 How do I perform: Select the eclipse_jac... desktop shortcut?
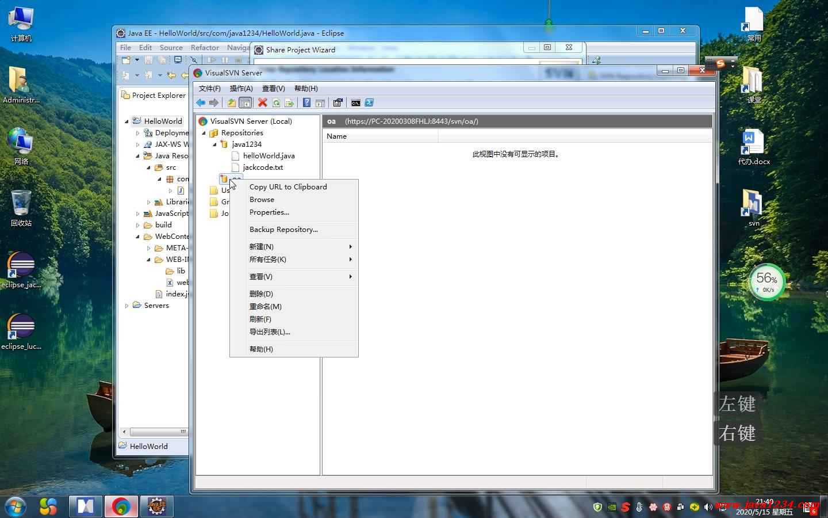coord(21,271)
